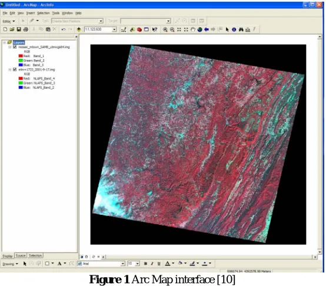Open the Selection menu

[x=44, y=13]
